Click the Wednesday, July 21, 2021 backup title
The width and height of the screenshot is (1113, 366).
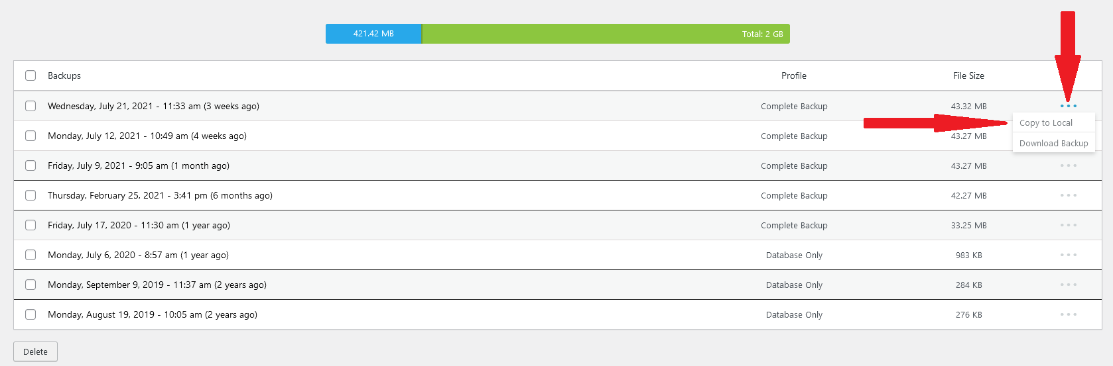153,106
